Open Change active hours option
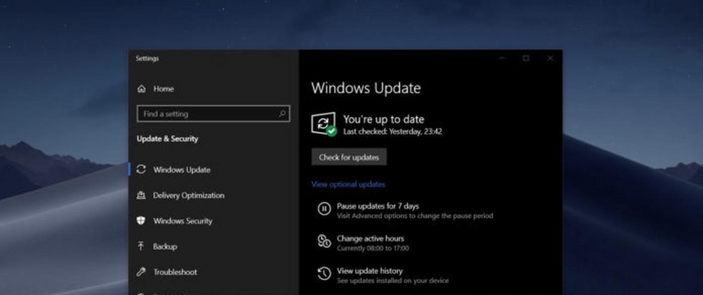 370,238
